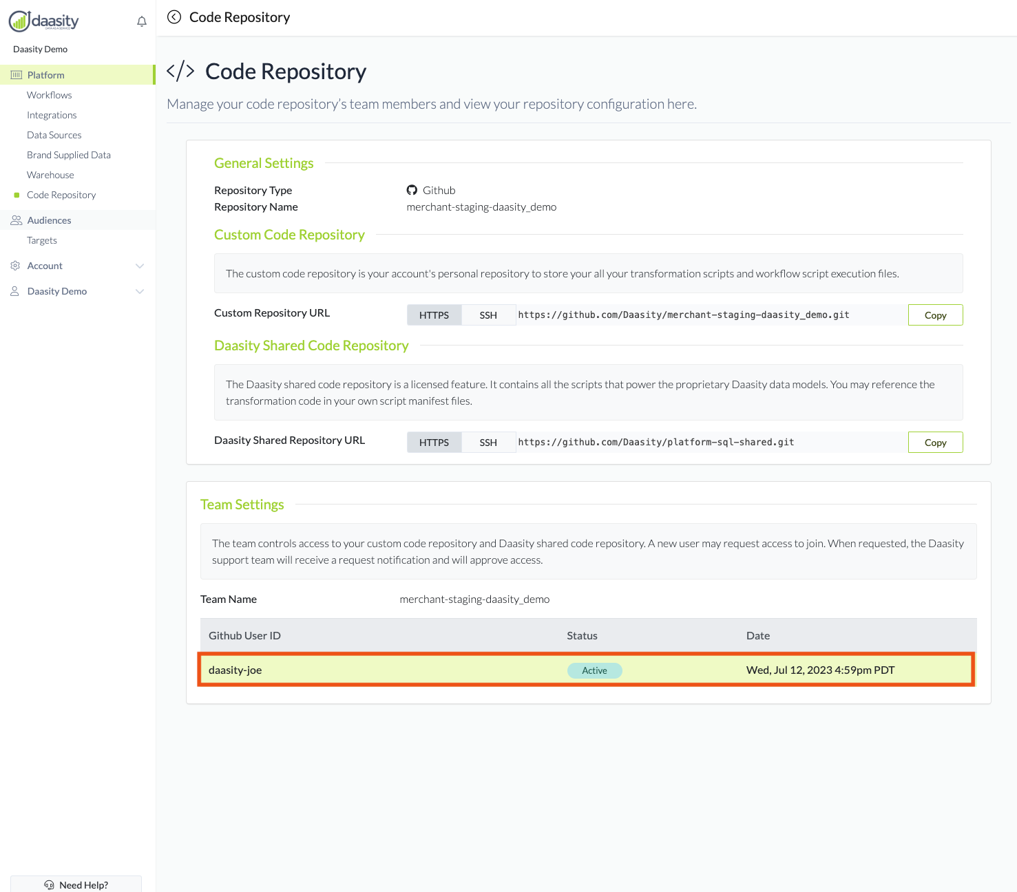Click the Daasity logo
The image size is (1017, 892).
click(x=44, y=21)
